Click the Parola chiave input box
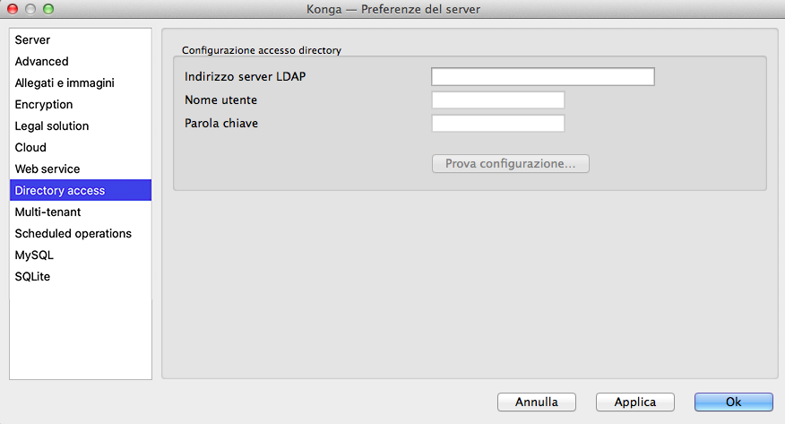This screenshot has width=785, height=424. click(497, 123)
